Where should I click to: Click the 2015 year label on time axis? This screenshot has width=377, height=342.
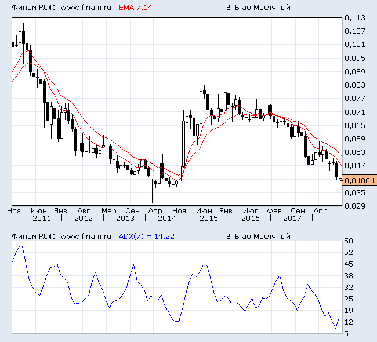pos(208,218)
